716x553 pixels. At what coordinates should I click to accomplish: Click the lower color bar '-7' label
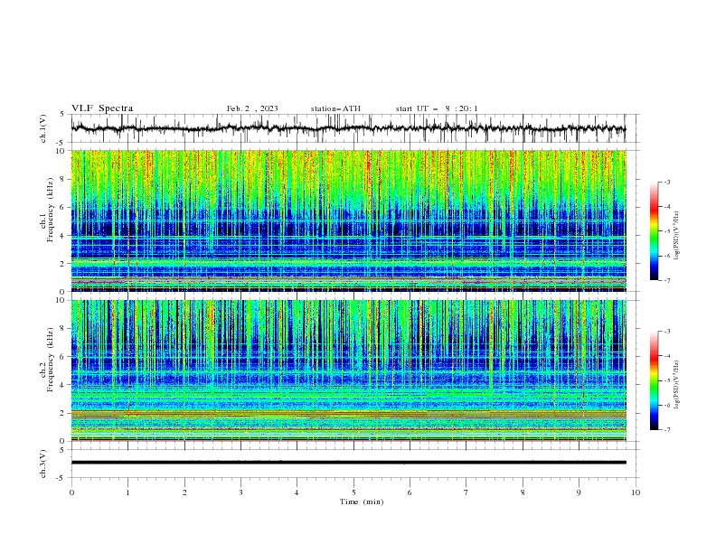(667, 430)
